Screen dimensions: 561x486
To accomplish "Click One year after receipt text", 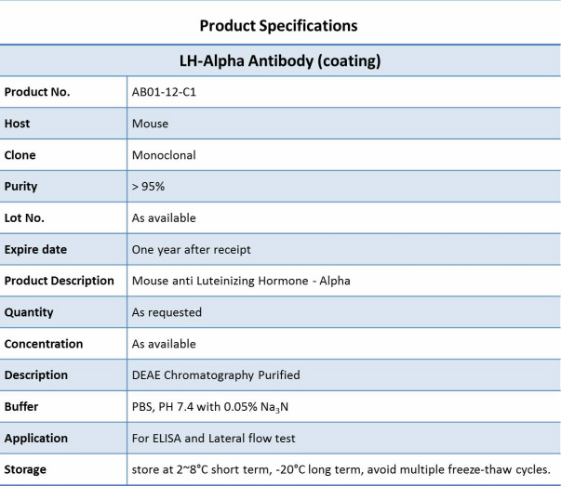I will pos(192,249).
